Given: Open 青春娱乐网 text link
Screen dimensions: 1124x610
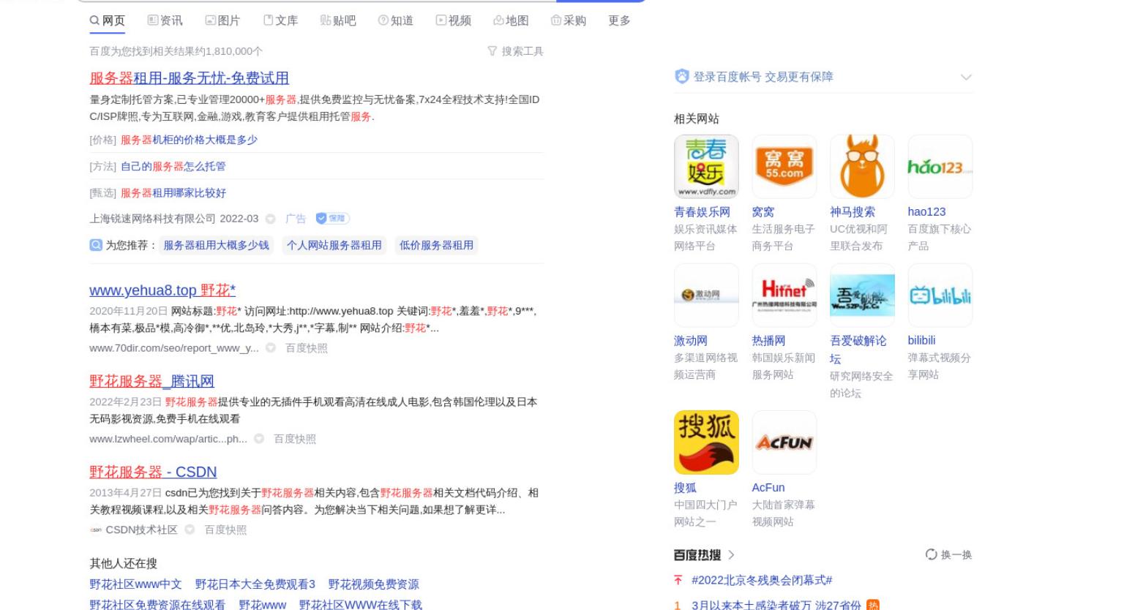Looking at the screenshot, I should click(x=702, y=211).
